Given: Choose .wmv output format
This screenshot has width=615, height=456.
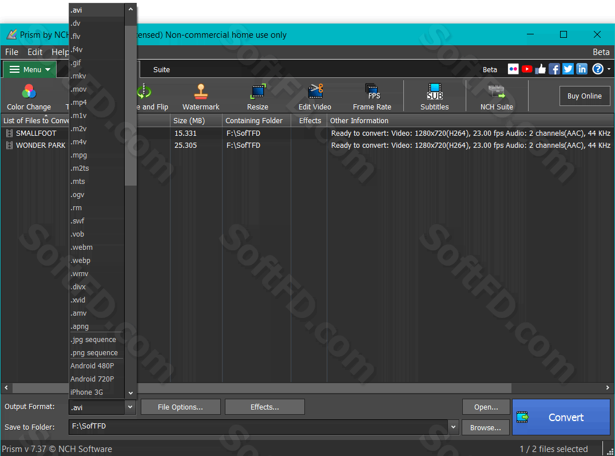Looking at the screenshot, I should 97,273.
